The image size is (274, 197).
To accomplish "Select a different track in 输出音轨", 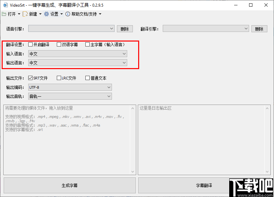I will (110, 96).
